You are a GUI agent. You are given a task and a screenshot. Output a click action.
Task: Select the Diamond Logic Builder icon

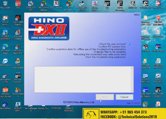5,90
